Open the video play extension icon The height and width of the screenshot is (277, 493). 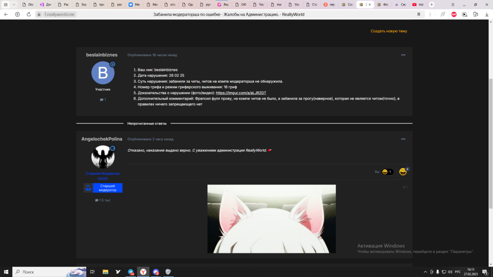click(x=464, y=14)
